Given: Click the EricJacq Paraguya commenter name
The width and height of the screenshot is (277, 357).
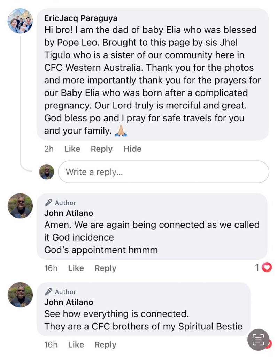Looking at the screenshot, I should (80, 18).
